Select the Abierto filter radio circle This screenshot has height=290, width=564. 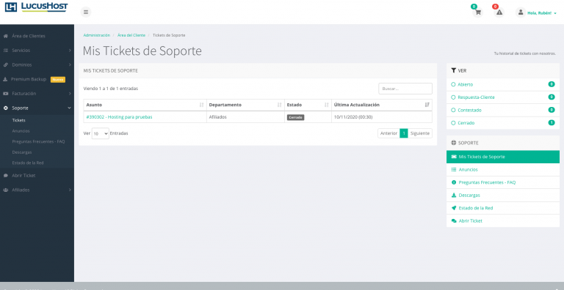pos(453,85)
